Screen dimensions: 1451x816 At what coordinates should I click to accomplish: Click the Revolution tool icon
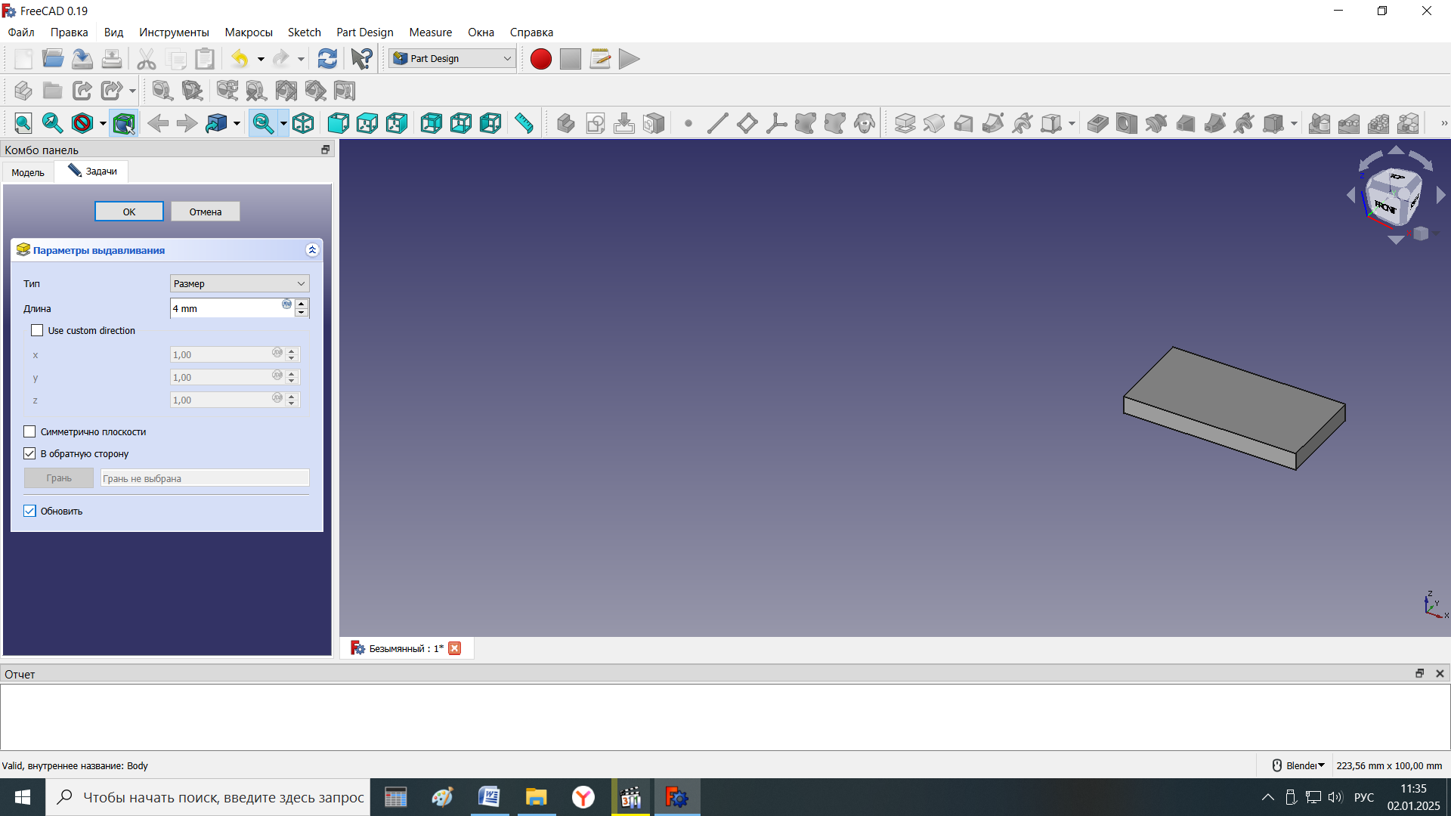tap(934, 123)
